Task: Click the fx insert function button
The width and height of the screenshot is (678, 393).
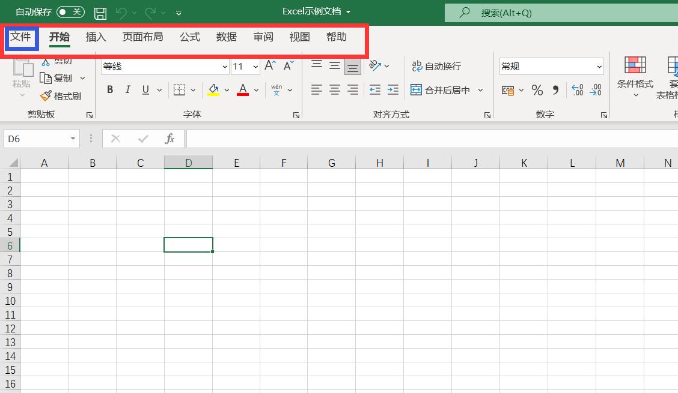Action: pos(170,138)
